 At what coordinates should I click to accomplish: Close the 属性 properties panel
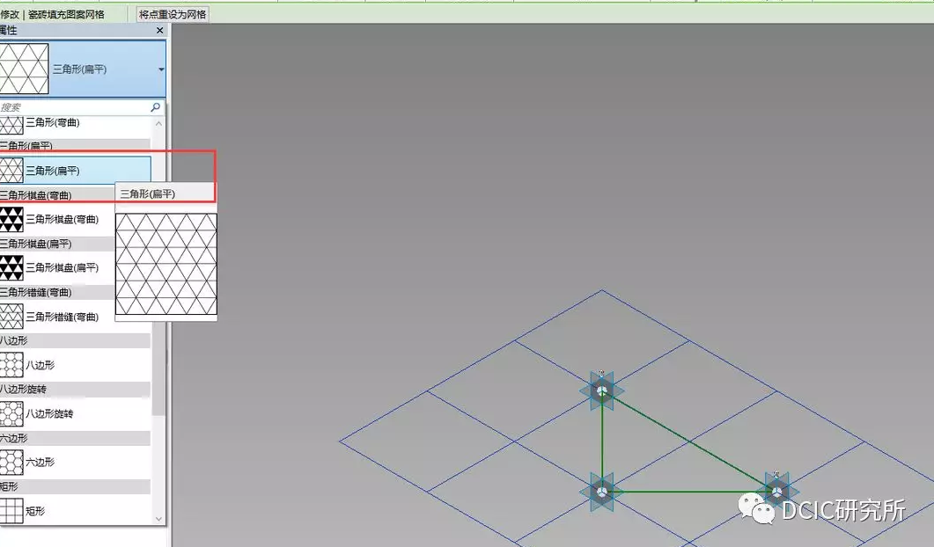point(159,31)
